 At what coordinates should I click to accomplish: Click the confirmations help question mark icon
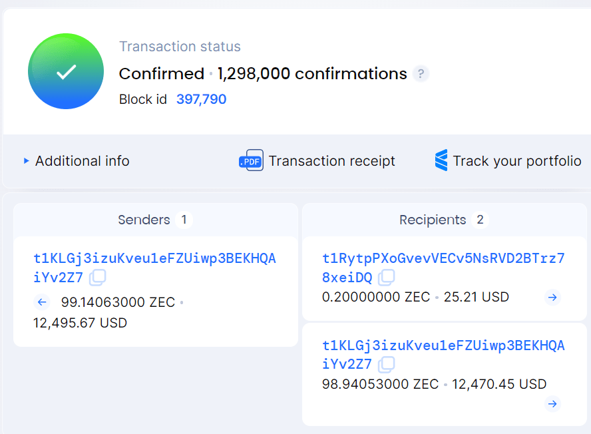pyautogui.click(x=421, y=74)
